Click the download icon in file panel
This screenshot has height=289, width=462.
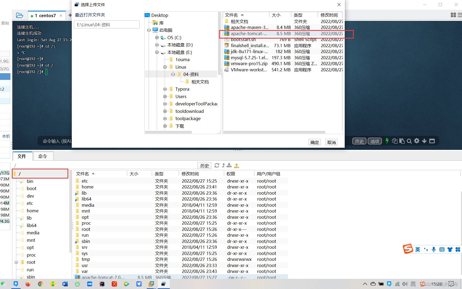pos(229,165)
